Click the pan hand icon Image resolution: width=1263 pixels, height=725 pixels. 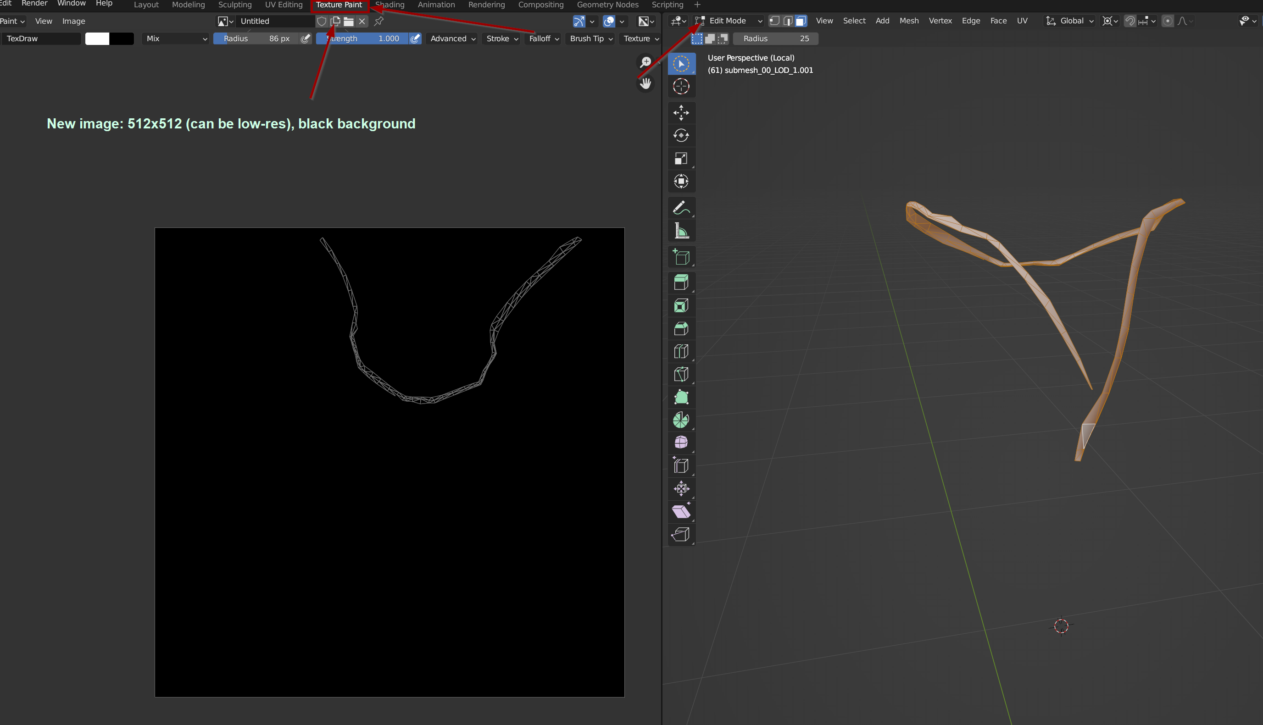(x=645, y=83)
